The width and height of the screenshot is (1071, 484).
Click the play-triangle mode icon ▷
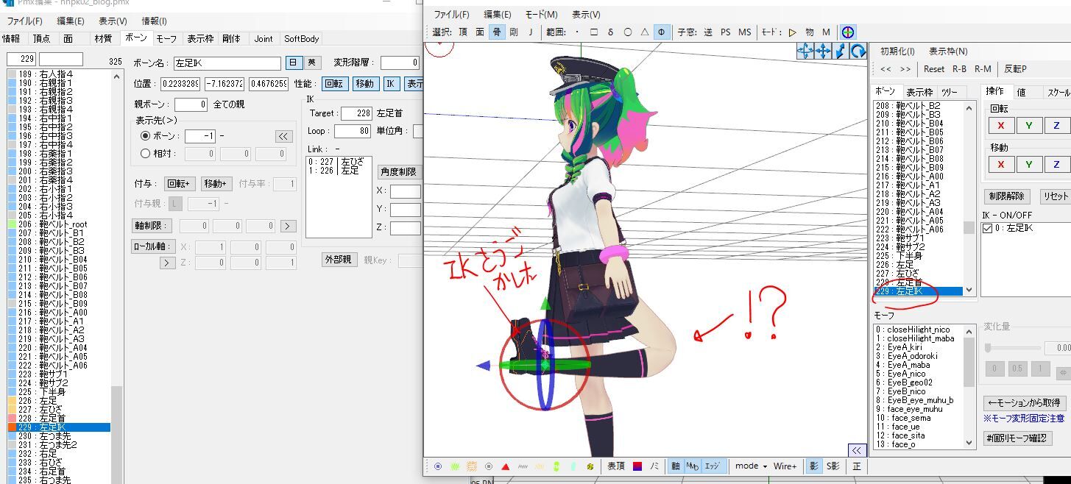pyautogui.click(x=792, y=32)
